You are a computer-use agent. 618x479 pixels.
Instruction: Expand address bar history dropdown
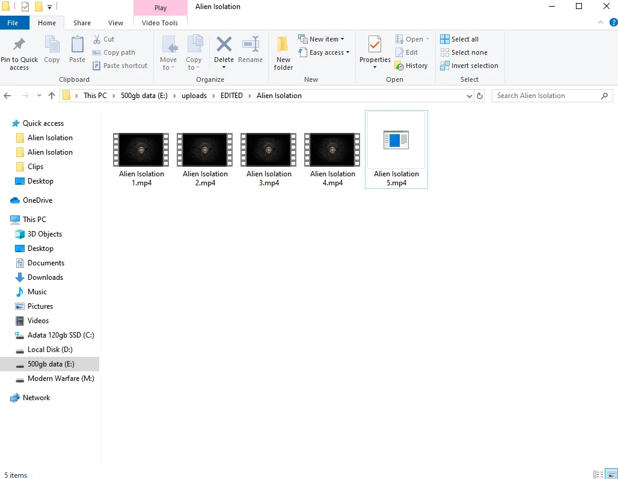[x=469, y=96]
